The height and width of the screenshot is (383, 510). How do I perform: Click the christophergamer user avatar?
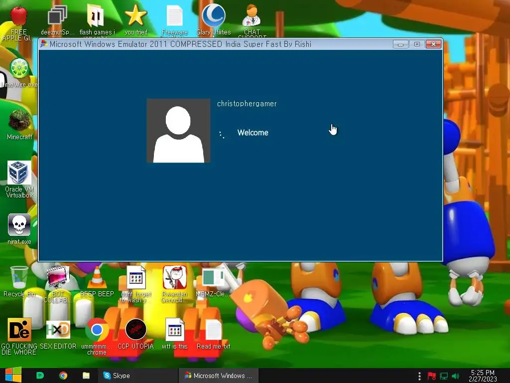178,131
